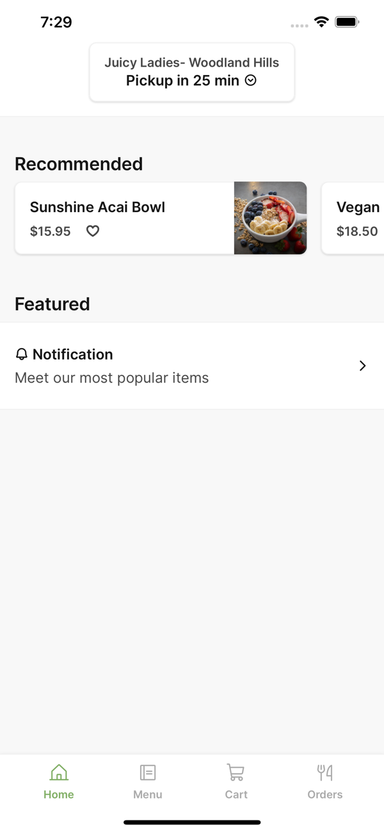View the Sunshine Acai Bowl photo

point(270,218)
